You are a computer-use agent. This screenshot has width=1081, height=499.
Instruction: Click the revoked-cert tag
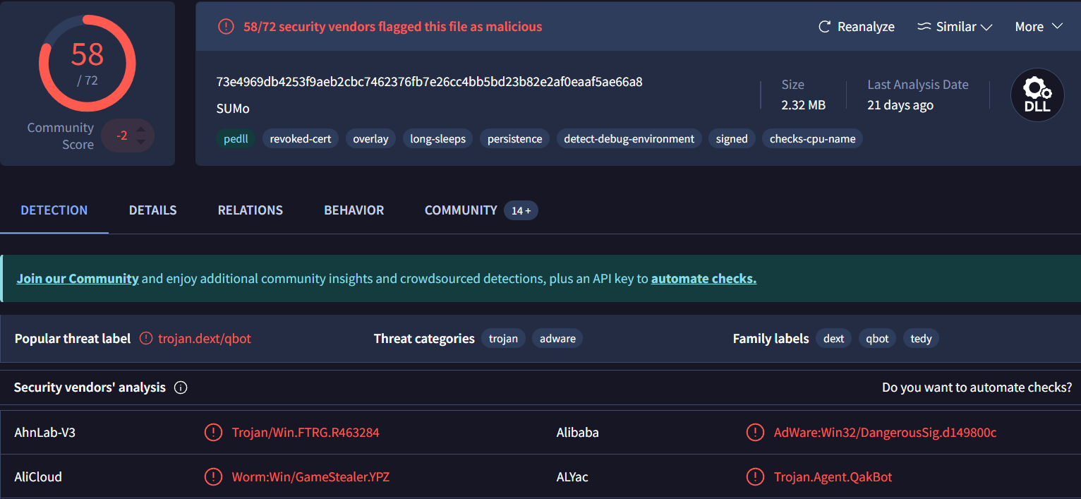(x=301, y=139)
